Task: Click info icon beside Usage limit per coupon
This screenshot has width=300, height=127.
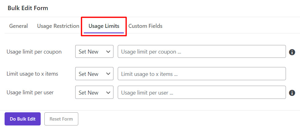Action: click(292, 52)
